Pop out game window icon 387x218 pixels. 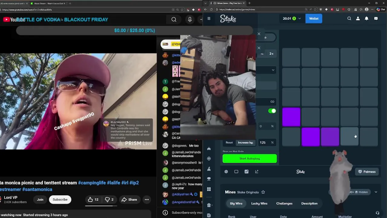tap(257, 172)
